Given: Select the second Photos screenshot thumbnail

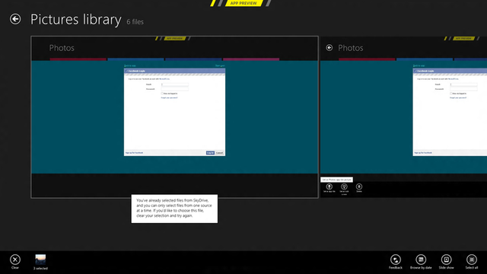Looking at the screenshot, I should click(x=403, y=116).
